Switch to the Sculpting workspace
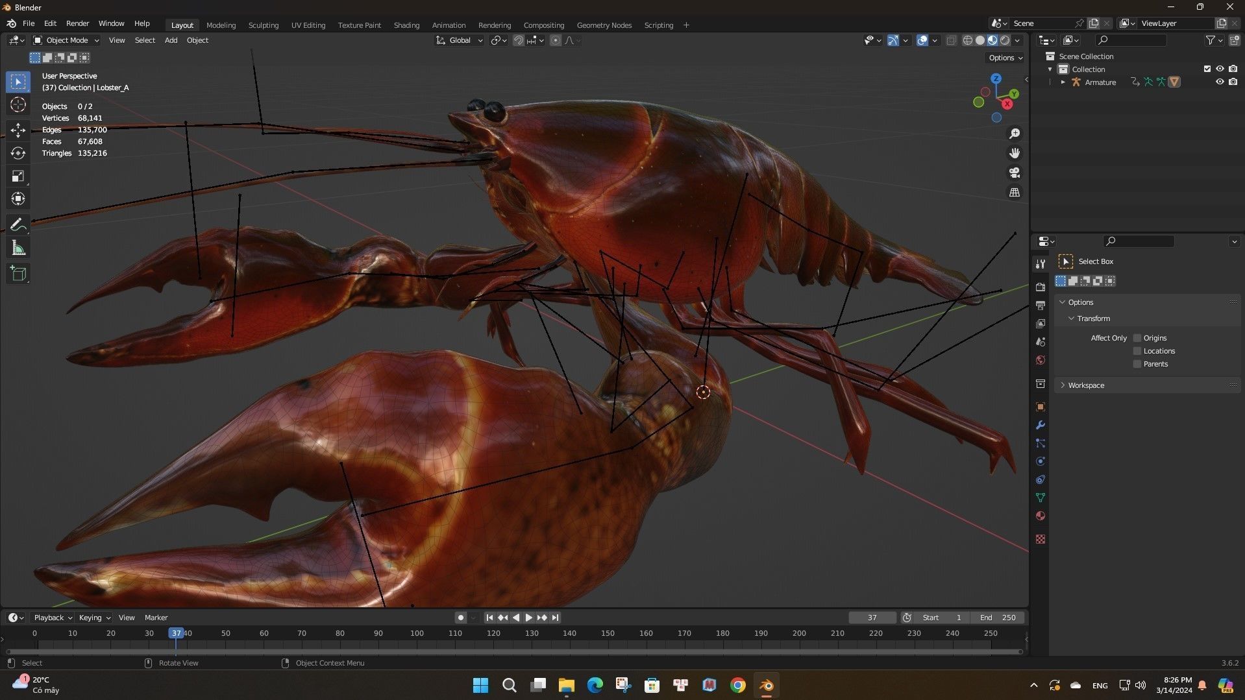The image size is (1245, 700). [x=263, y=25]
